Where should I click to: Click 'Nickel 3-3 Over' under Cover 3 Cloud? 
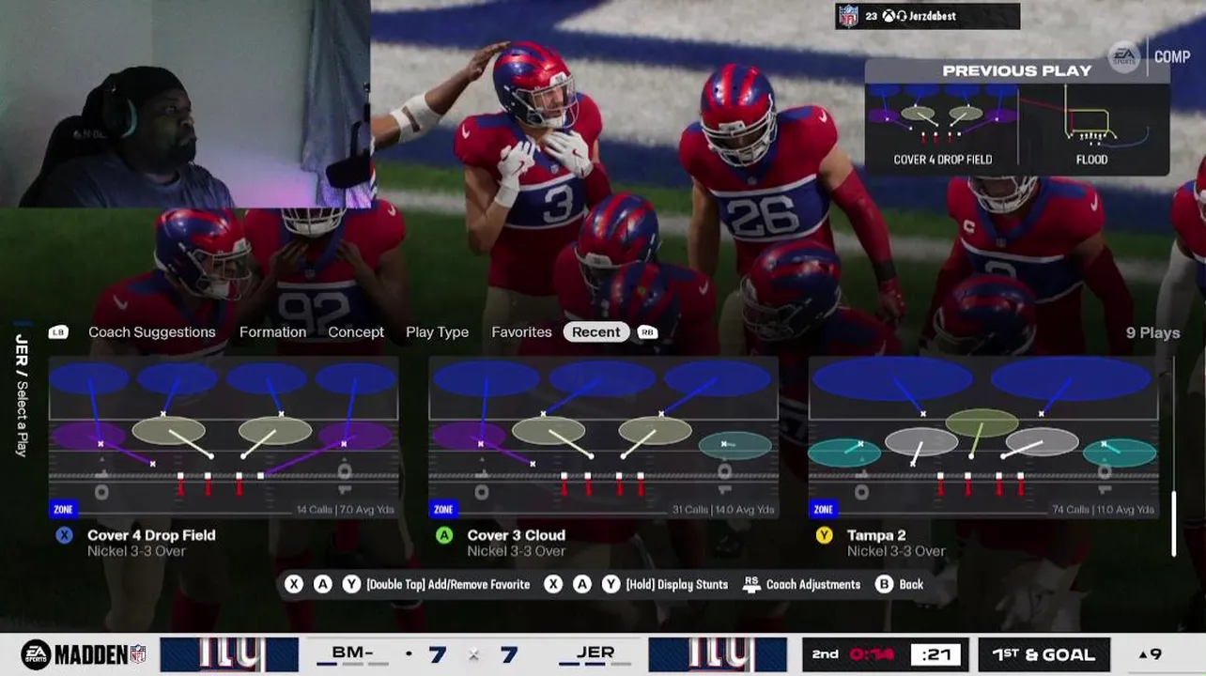pos(517,551)
